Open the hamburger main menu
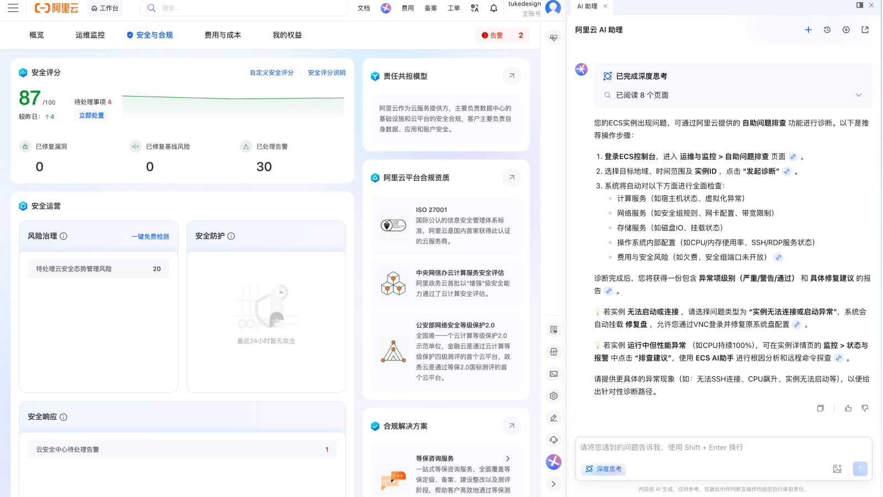 coord(13,8)
